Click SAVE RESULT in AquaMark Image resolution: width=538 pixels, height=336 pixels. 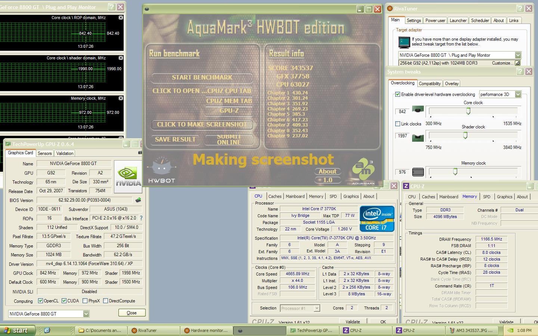pyautogui.click(x=175, y=139)
